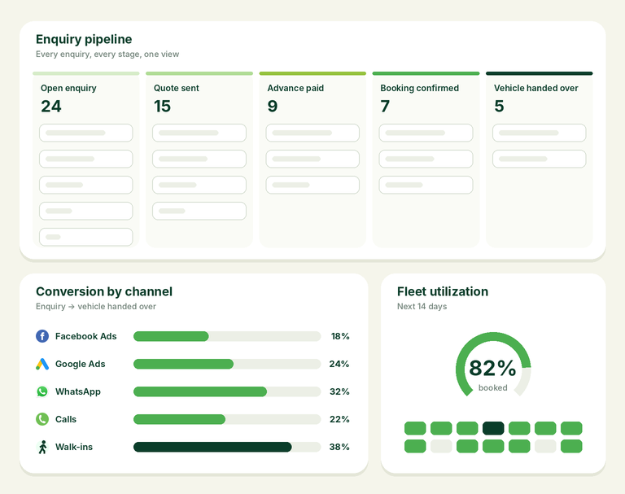
Task: Click the 15 quote sent count
Action: 162,107
